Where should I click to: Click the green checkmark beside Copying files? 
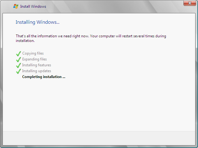point(19,54)
